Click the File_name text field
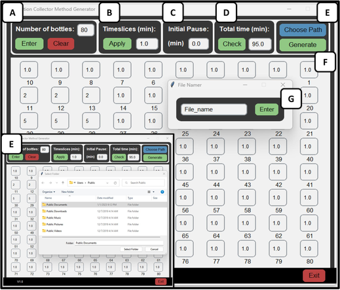This screenshot has height=290, width=340. point(214,109)
